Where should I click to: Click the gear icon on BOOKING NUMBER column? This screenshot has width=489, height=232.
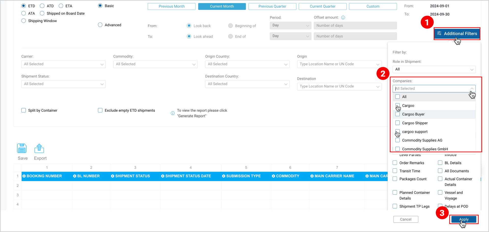tap(24, 176)
